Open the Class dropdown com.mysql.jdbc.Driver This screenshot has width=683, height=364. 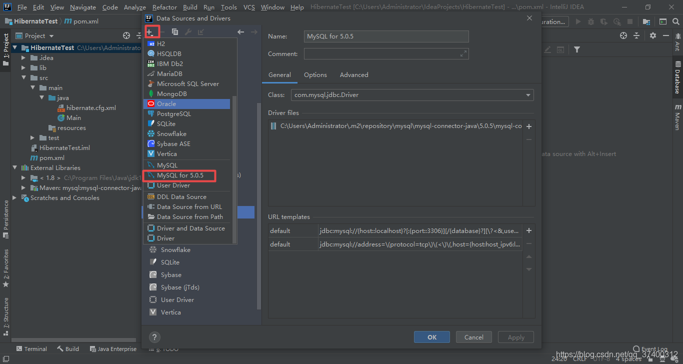point(412,95)
